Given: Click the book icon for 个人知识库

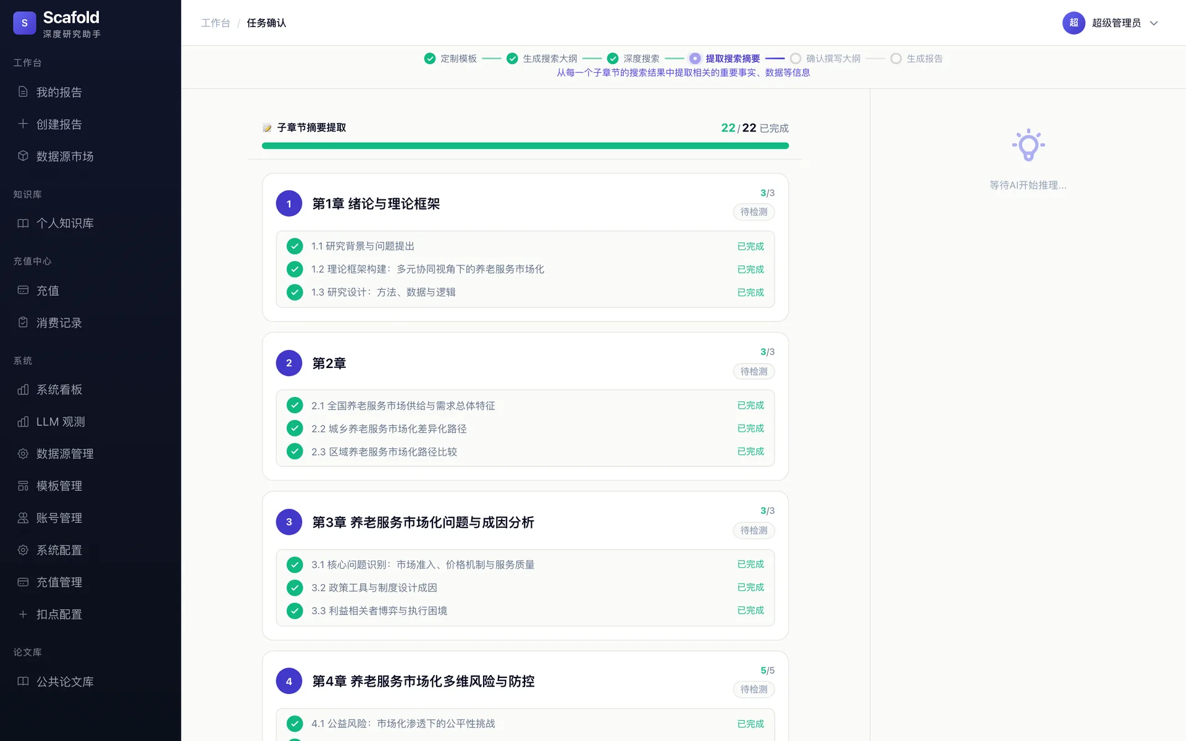Looking at the screenshot, I should click(x=23, y=223).
